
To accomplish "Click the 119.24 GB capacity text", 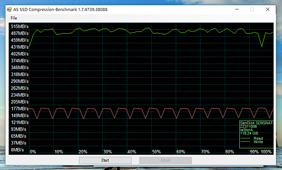I will [x=249, y=133].
